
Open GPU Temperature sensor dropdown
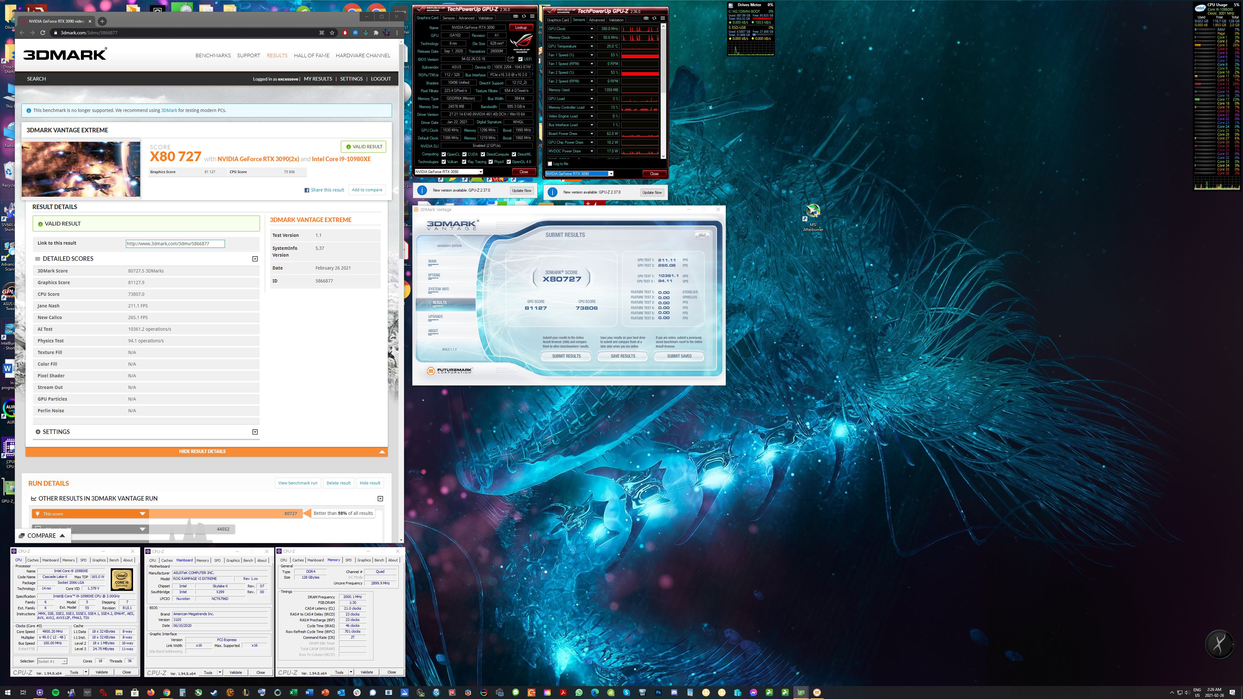point(592,46)
